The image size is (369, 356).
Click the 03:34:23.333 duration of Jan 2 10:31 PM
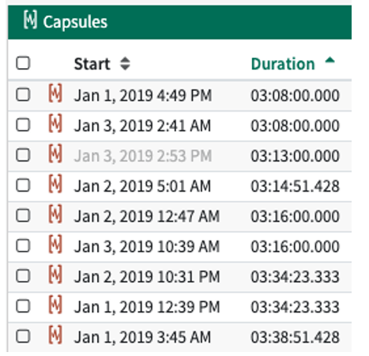[295, 277]
